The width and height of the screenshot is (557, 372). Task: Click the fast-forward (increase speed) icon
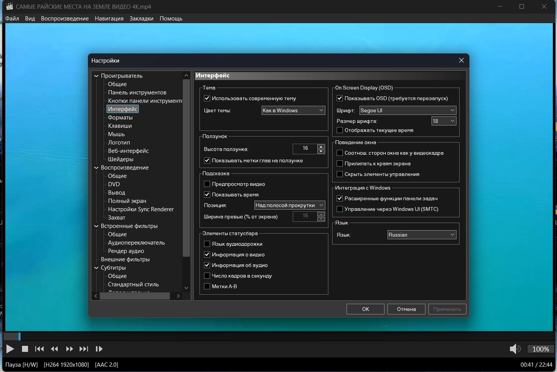click(x=69, y=349)
